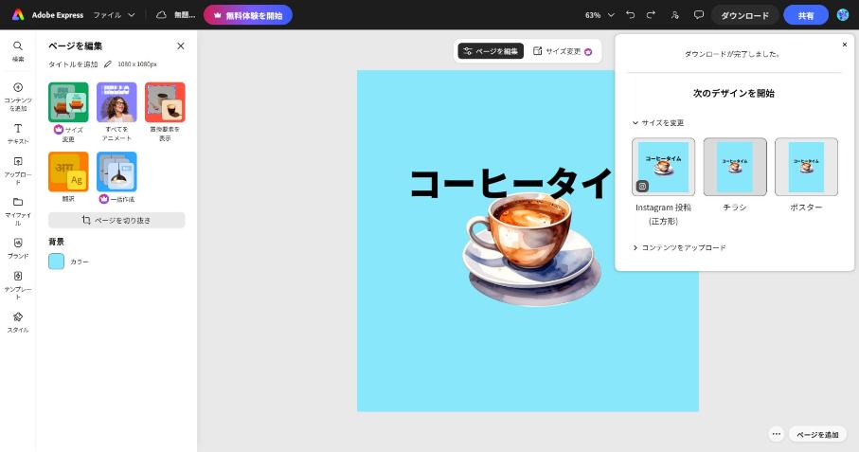Screen dimensions: 859x452
Task: Open the テンプレート sidebar panel
Action: pos(18,285)
